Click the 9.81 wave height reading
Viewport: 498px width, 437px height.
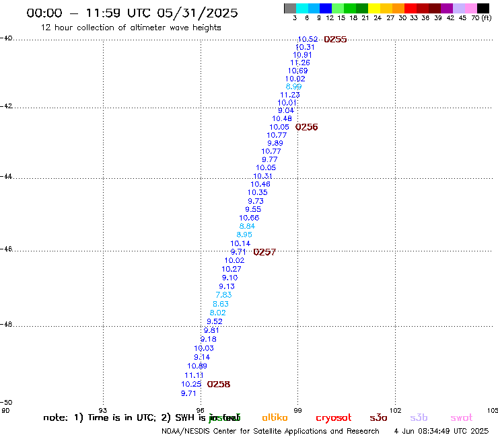point(211,330)
